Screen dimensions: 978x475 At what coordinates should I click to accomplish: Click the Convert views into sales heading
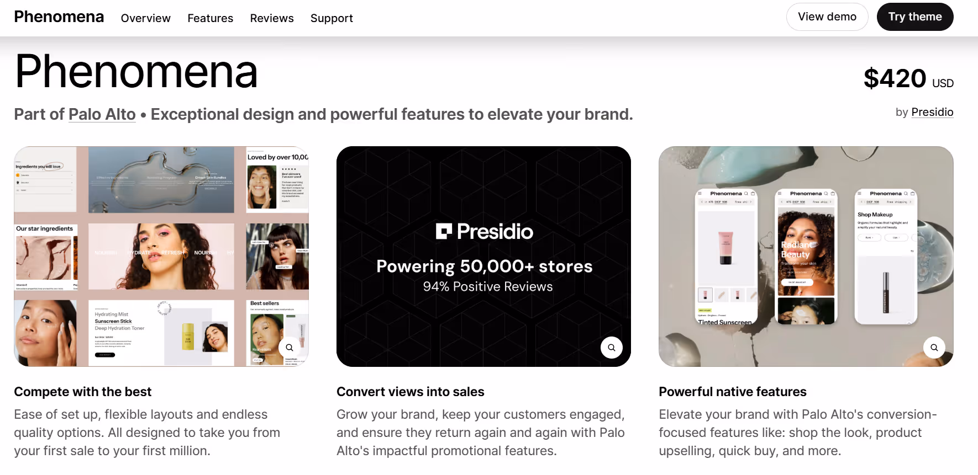pyautogui.click(x=411, y=392)
